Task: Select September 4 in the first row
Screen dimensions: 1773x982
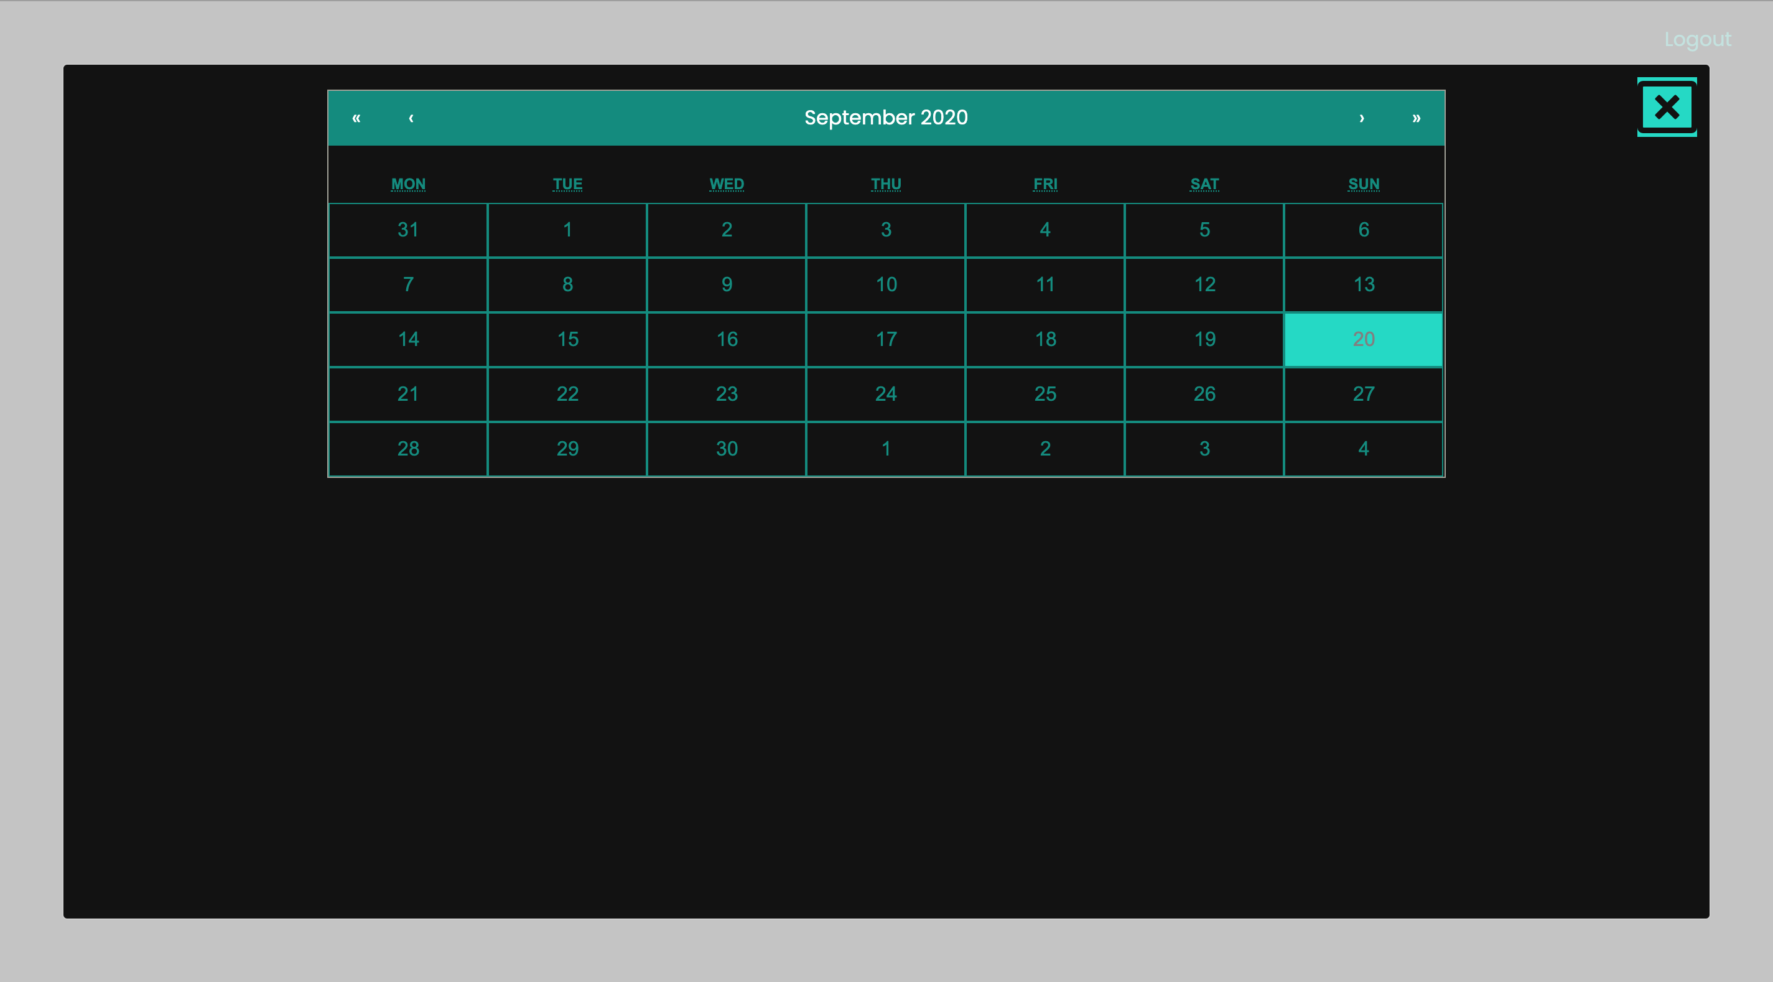Action: tap(1045, 230)
